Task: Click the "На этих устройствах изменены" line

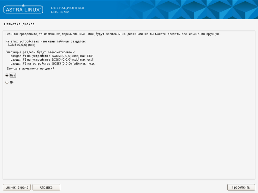Action: (45, 41)
